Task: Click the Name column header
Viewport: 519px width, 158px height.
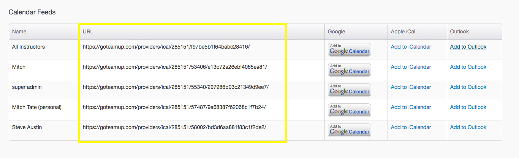Action: click(19, 32)
